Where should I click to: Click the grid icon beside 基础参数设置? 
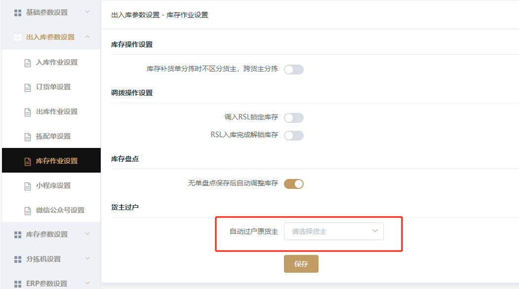(18, 13)
